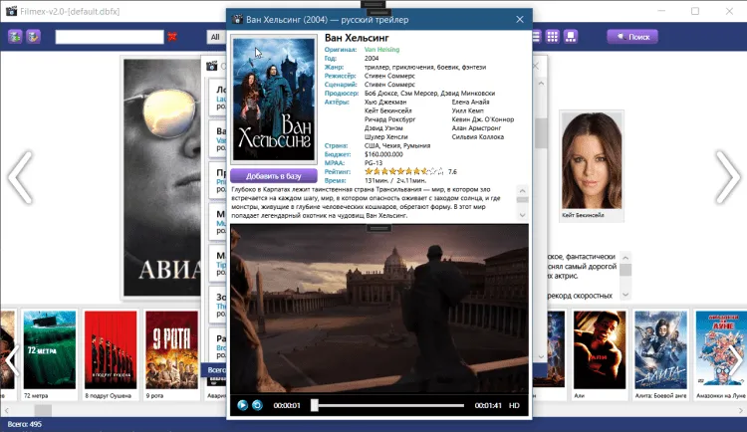Click the horizontal scrollbar thumb at bottom
Screen dimensions: 747x432
coord(43,410)
